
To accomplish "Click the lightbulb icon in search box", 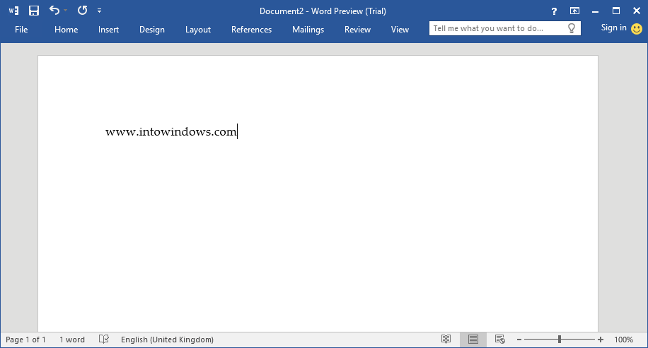I will (572, 28).
